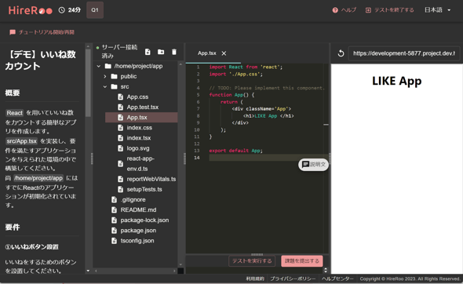The height and width of the screenshot is (284, 463).
Task: Click the file tree horizontal scrollbar
Action: click(135, 271)
